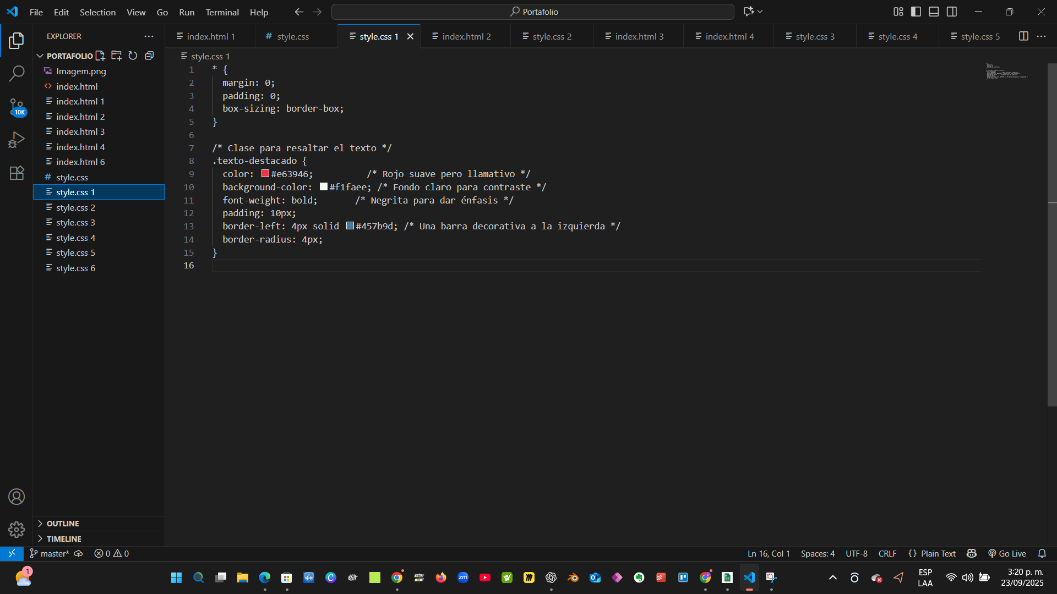Open the master* branch picker
Viewport: 1057px width, 594px height.
coord(50,553)
